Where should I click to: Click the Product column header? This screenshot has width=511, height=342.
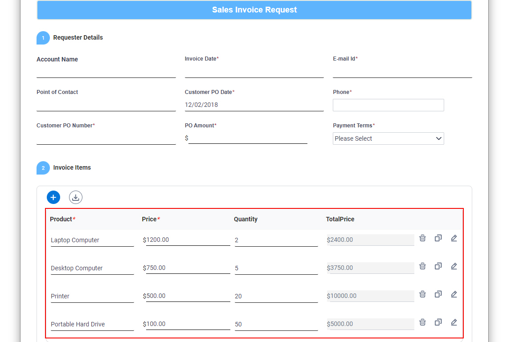tap(62, 219)
